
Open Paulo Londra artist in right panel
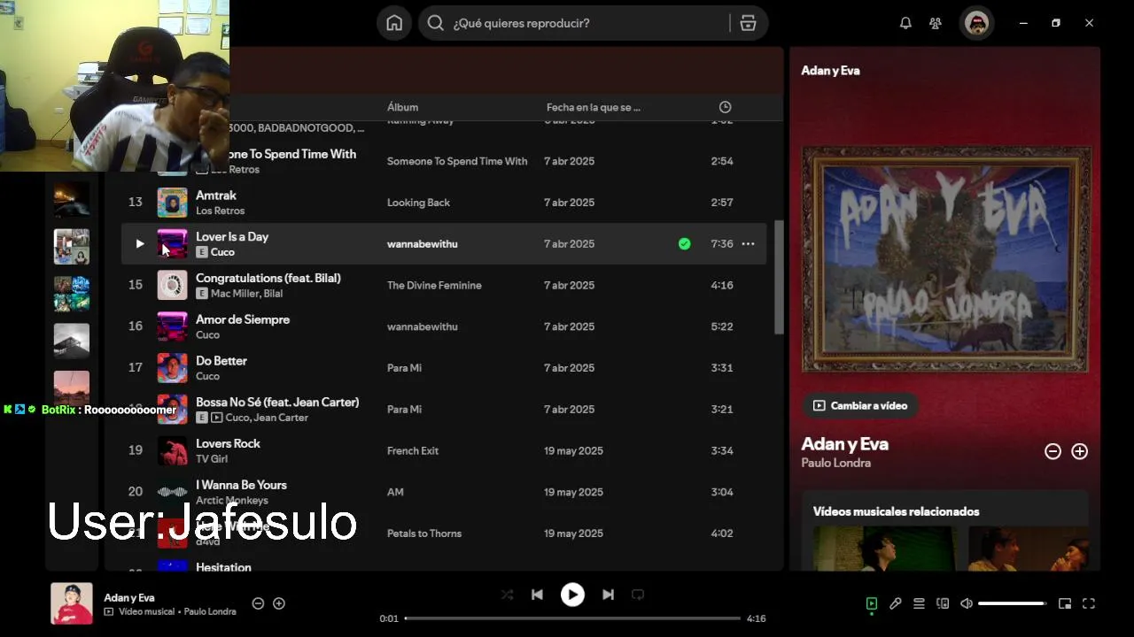835,463
